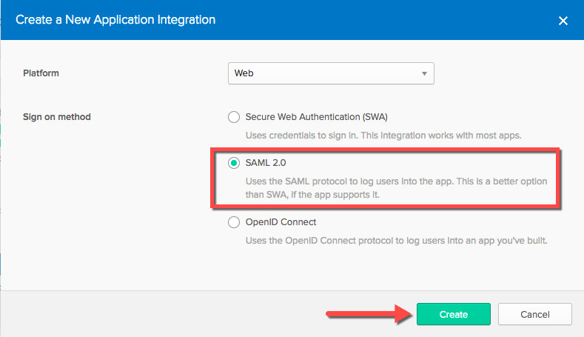Choose the OpenID Connect radio button
Viewport: 584px width, 337px height.
coord(234,222)
